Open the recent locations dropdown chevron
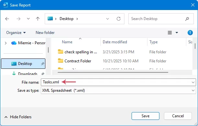Image resolution: width=198 pixels, height=126 pixels. (x=28, y=19)
